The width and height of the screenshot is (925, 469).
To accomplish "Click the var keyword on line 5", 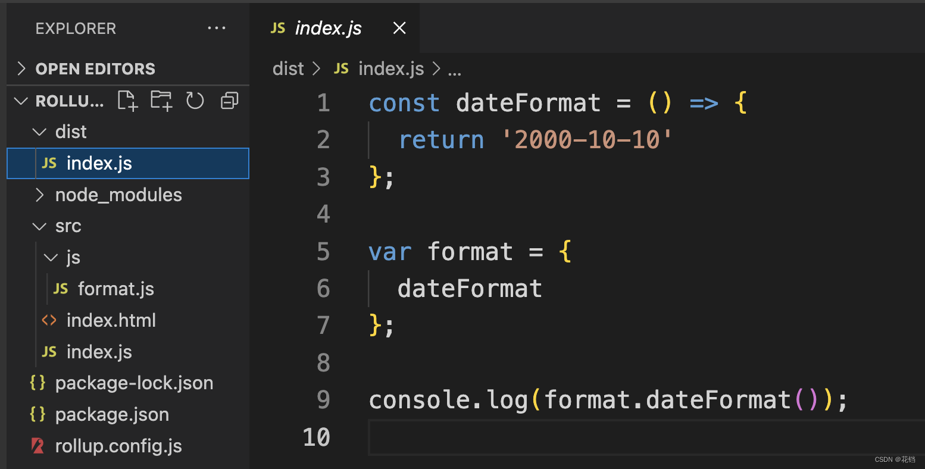I will pyautogui.click(x=390, y=252).
